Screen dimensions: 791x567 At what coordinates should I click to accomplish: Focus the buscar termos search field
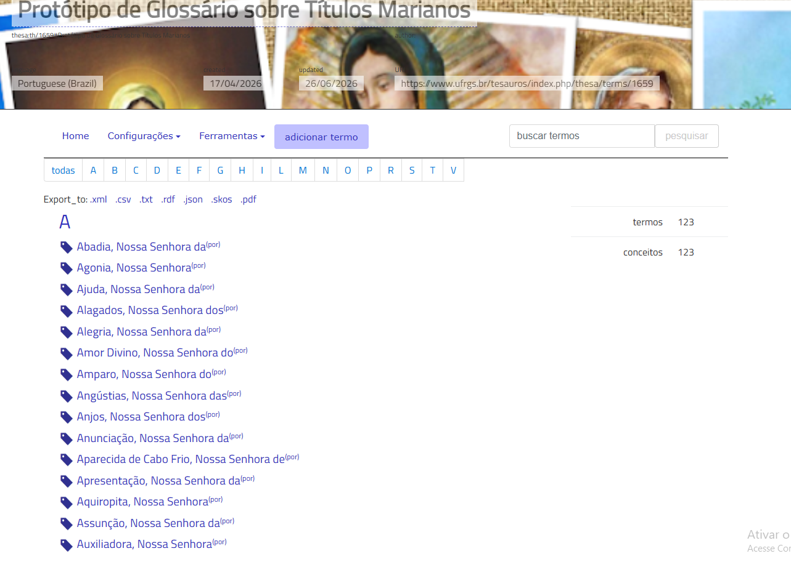pyautogui.click(x=582, y=136)
